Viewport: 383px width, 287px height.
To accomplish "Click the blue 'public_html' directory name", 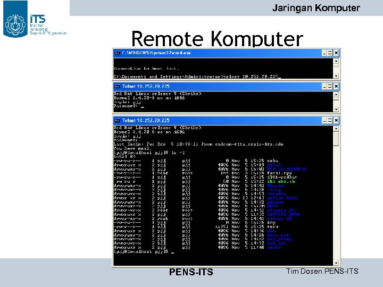I will (282, 198).
